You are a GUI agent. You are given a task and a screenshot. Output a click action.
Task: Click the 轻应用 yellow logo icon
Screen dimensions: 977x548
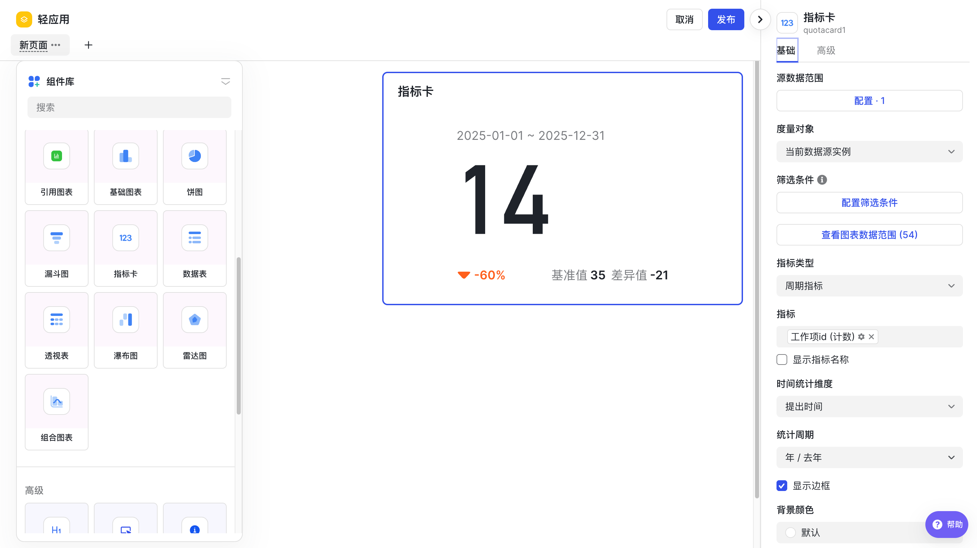tap(24, 19)
